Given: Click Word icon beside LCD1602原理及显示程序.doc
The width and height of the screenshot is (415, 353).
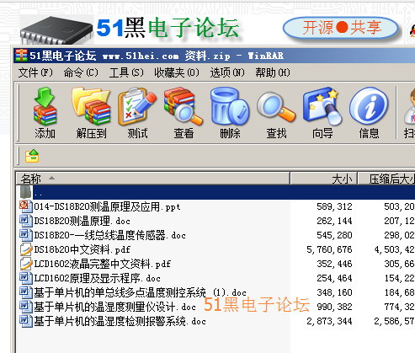Looking at the screenshot, I should pos(25,278).
